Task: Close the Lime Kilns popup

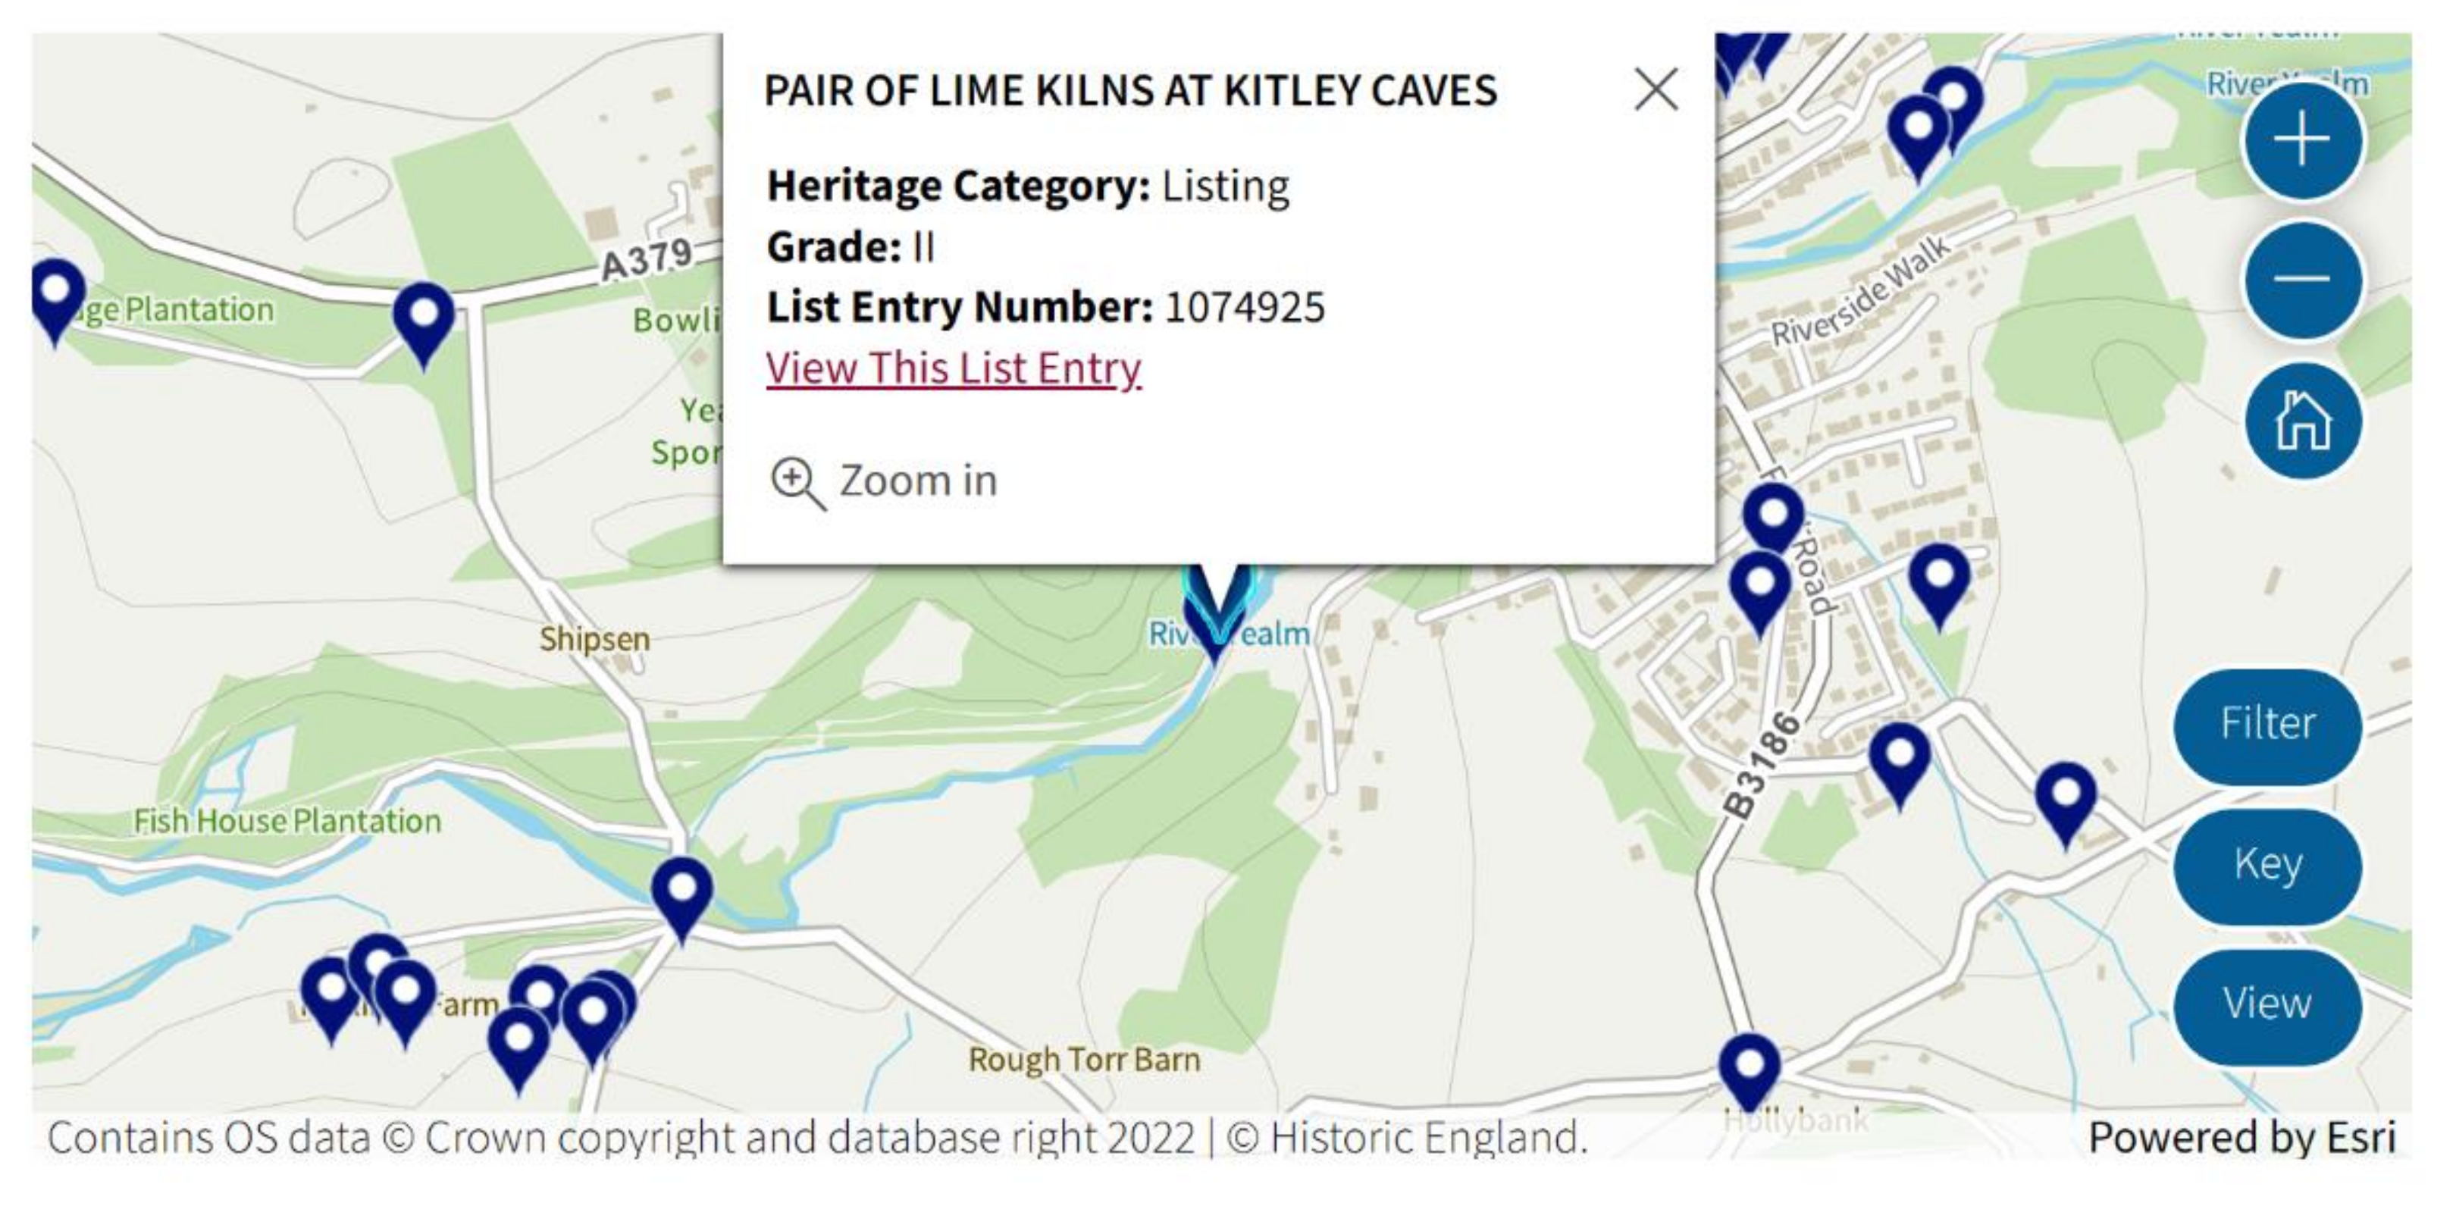Action: [x=1655, y=89]
